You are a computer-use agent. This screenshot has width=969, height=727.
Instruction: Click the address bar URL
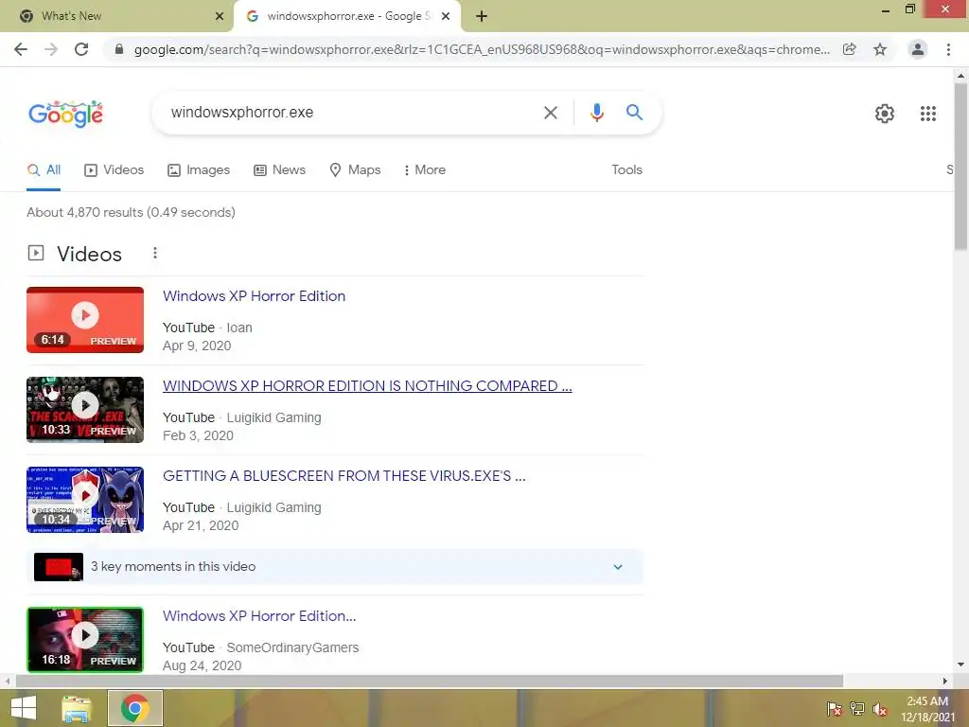482,49
